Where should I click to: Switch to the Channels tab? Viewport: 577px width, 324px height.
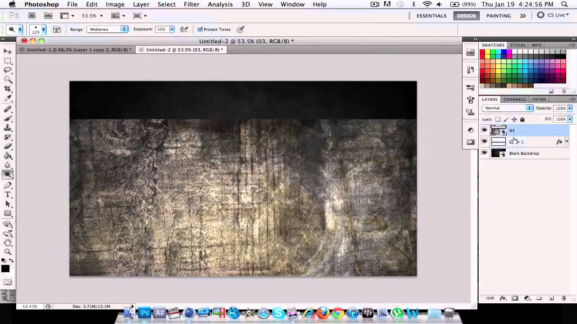point(514,99)
